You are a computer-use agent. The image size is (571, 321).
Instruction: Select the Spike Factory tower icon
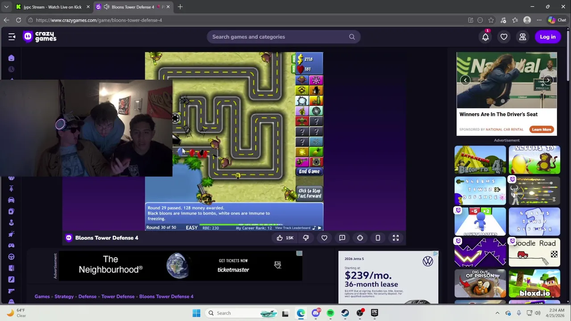tap(316, 162)
